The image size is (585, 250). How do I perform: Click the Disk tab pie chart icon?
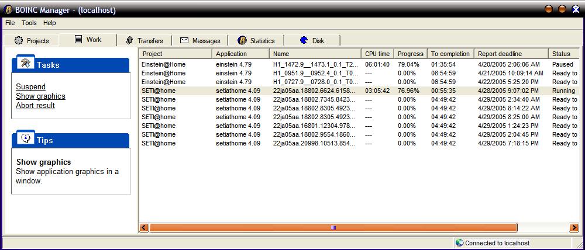pos(304,40)
